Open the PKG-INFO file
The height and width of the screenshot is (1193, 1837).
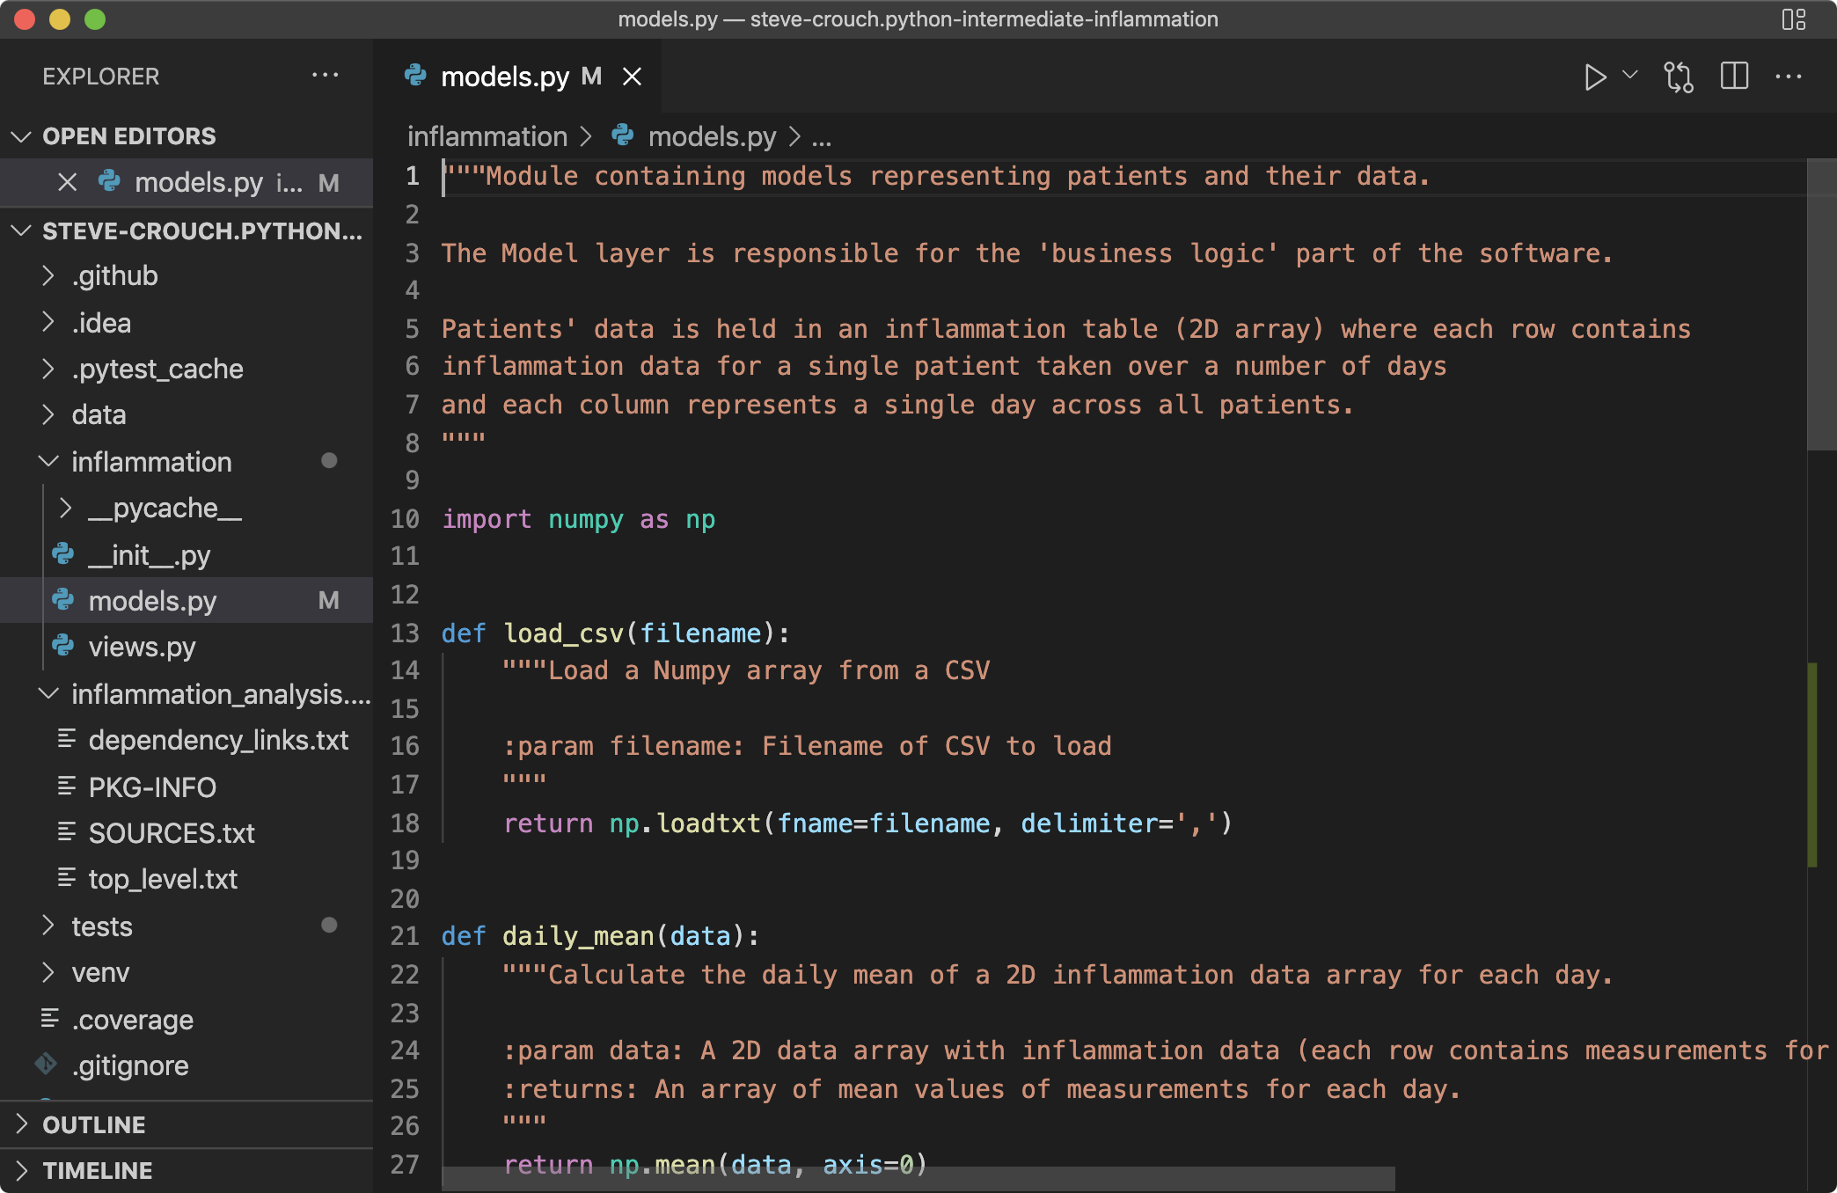151,786
